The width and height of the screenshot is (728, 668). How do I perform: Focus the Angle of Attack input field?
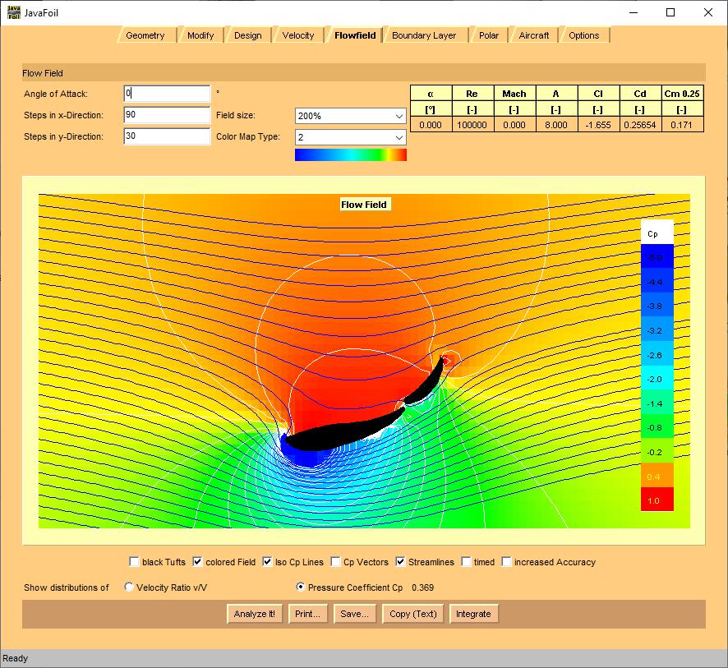167,94
